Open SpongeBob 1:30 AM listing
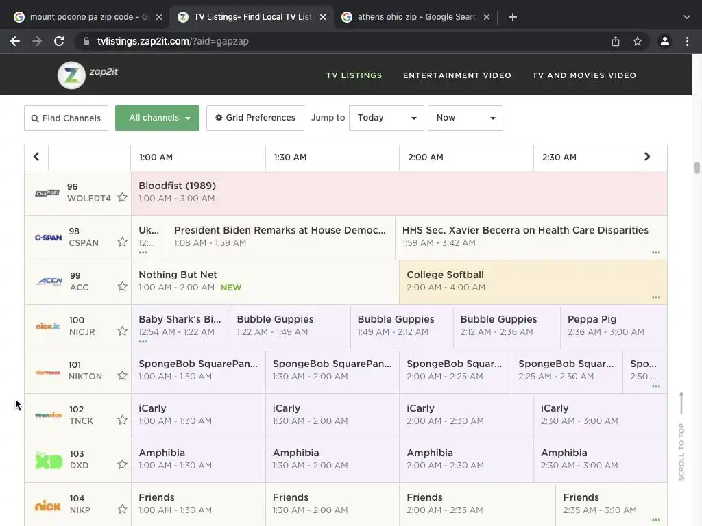Screen dimensions: 702x526 point(332,371)
